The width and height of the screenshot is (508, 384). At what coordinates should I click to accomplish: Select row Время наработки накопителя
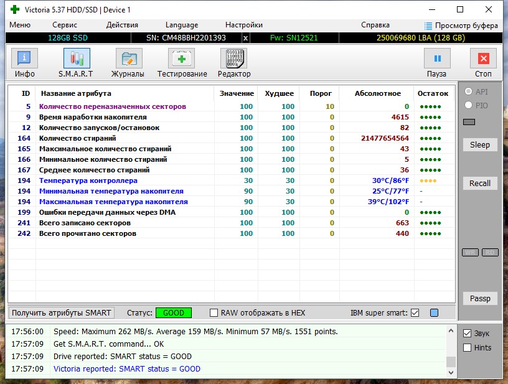[x=232, y=117]
